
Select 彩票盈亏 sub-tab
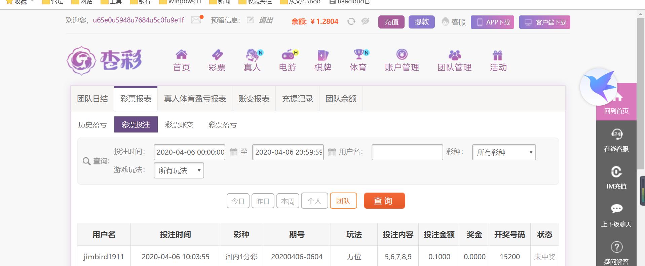223,125
